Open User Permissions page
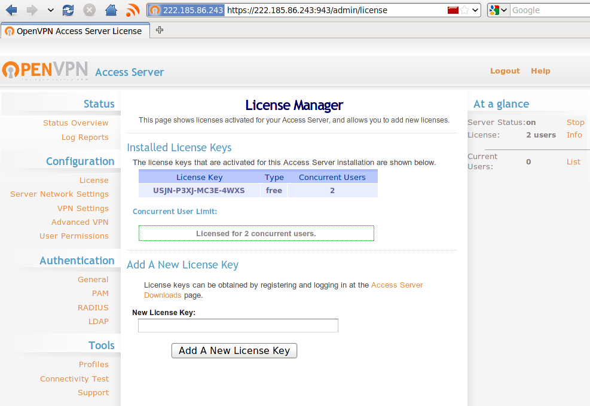590x406 pixels. point(74,236)
